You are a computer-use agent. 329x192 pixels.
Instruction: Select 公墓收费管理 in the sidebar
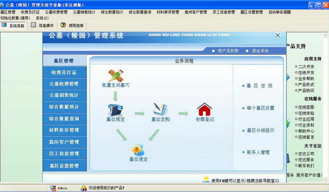coord(65,84)
